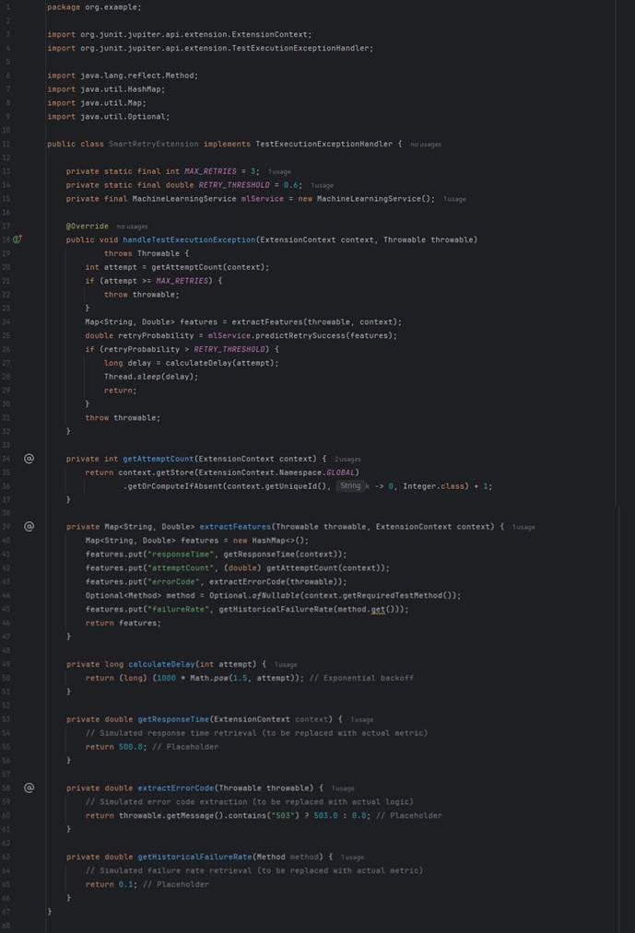Open '1 usage' hint for RETRY_THRESHOLD field

point(322,185)
